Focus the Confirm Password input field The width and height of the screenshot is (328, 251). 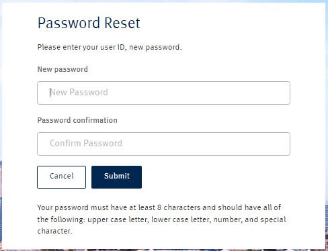tap(163, 144)
